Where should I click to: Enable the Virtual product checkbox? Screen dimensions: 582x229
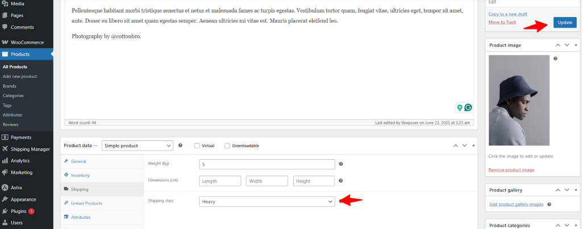197,145
